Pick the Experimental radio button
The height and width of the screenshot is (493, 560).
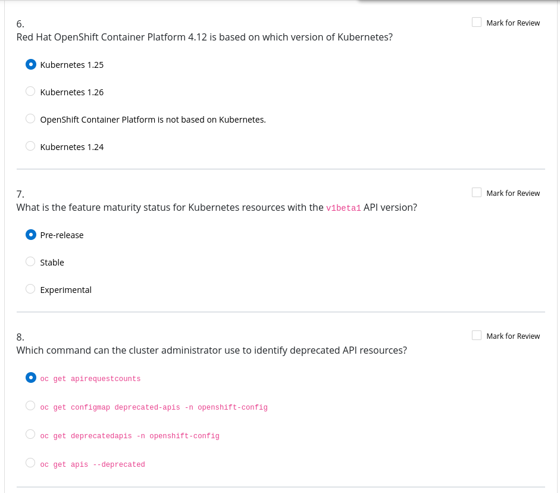(x=31, y=289)
